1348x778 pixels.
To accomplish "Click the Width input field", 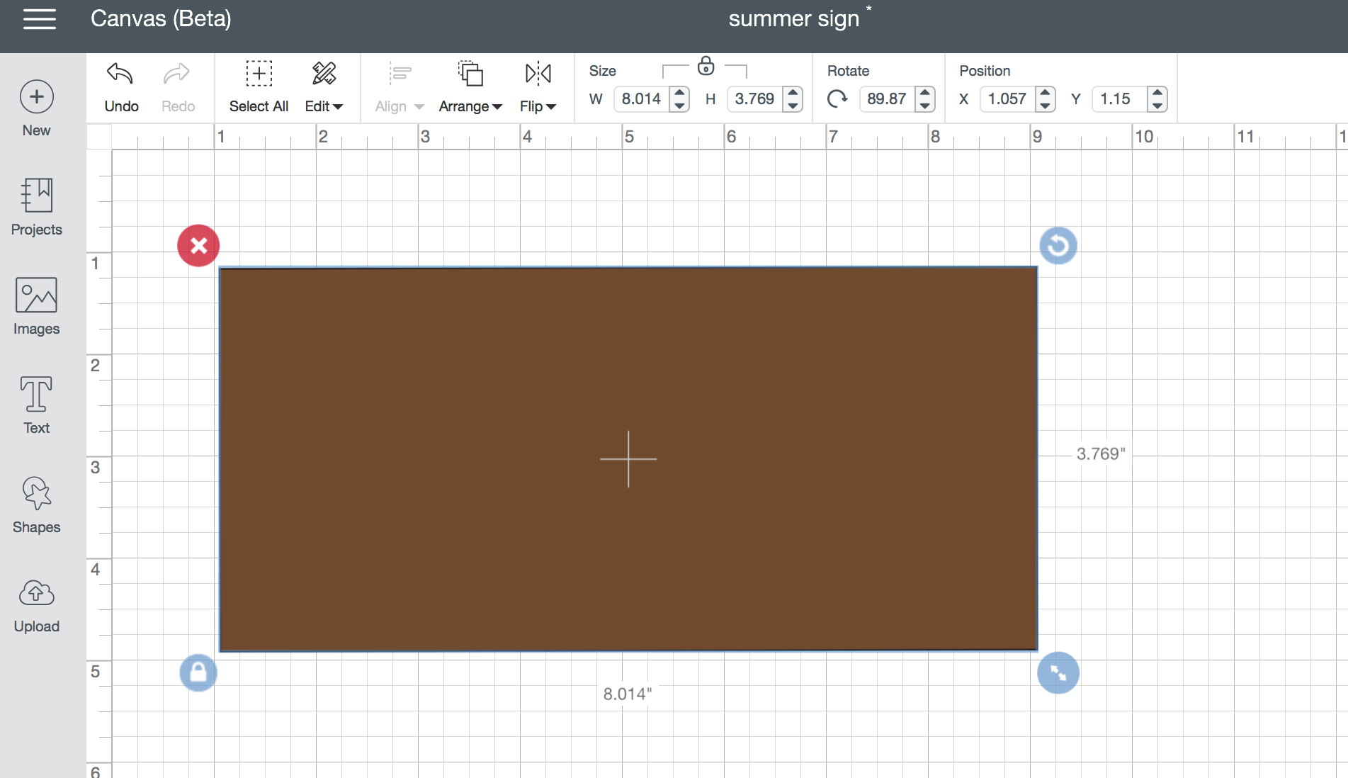I will pyautogui.click(x=642, y=99).
